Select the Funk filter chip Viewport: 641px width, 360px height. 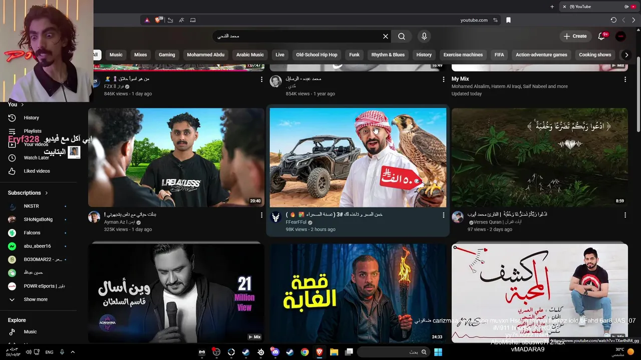[355, 55]
